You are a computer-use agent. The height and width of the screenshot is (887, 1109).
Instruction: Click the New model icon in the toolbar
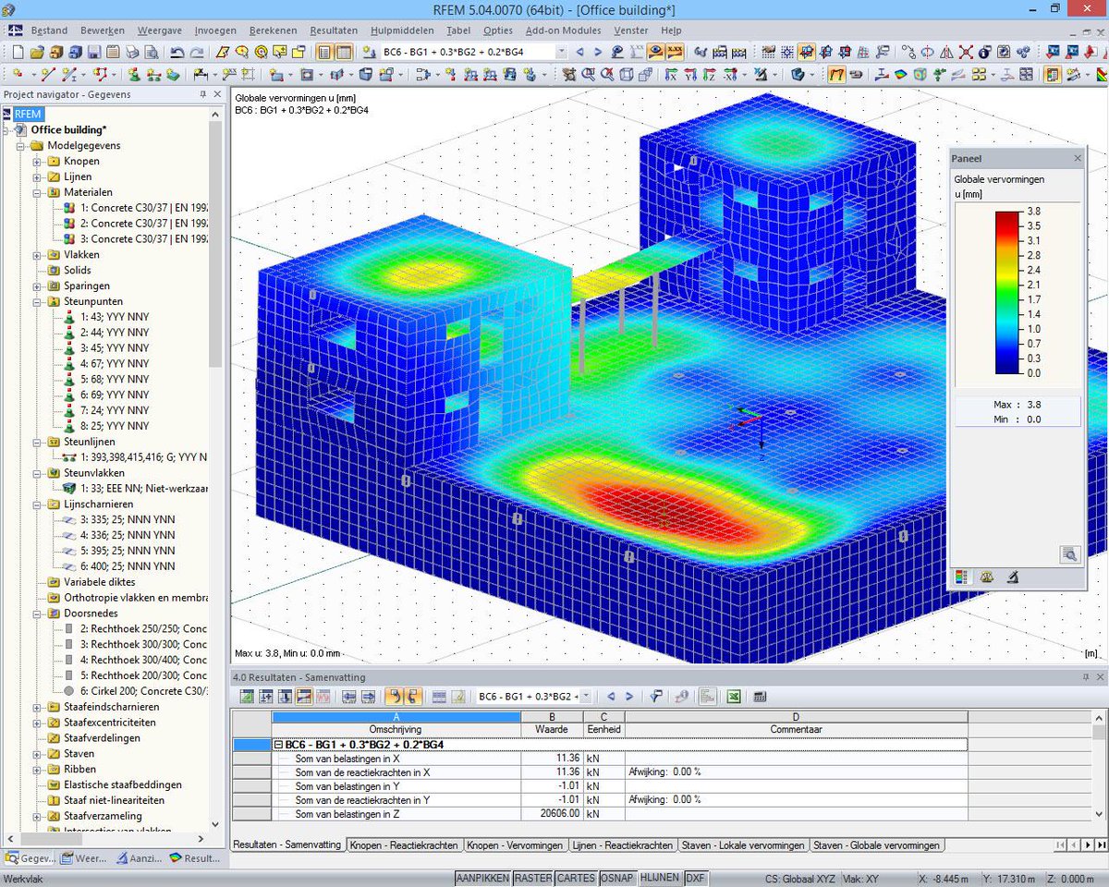18,53
